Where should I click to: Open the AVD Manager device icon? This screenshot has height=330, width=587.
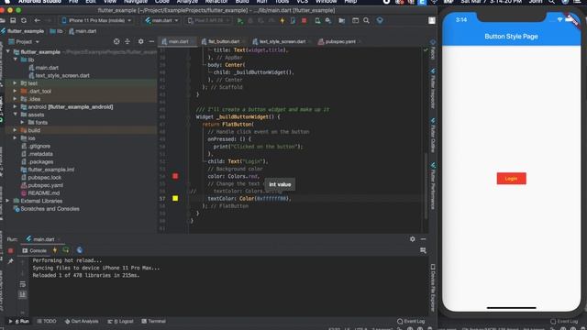tap(317, 20)
